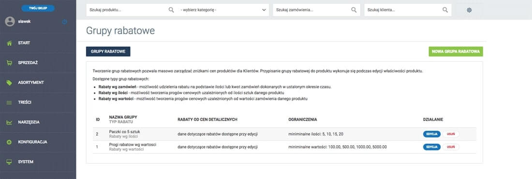Click USUŃ for 'Progi rabatow wg wartosci'
532x179 pixels.
click(451, 147)
